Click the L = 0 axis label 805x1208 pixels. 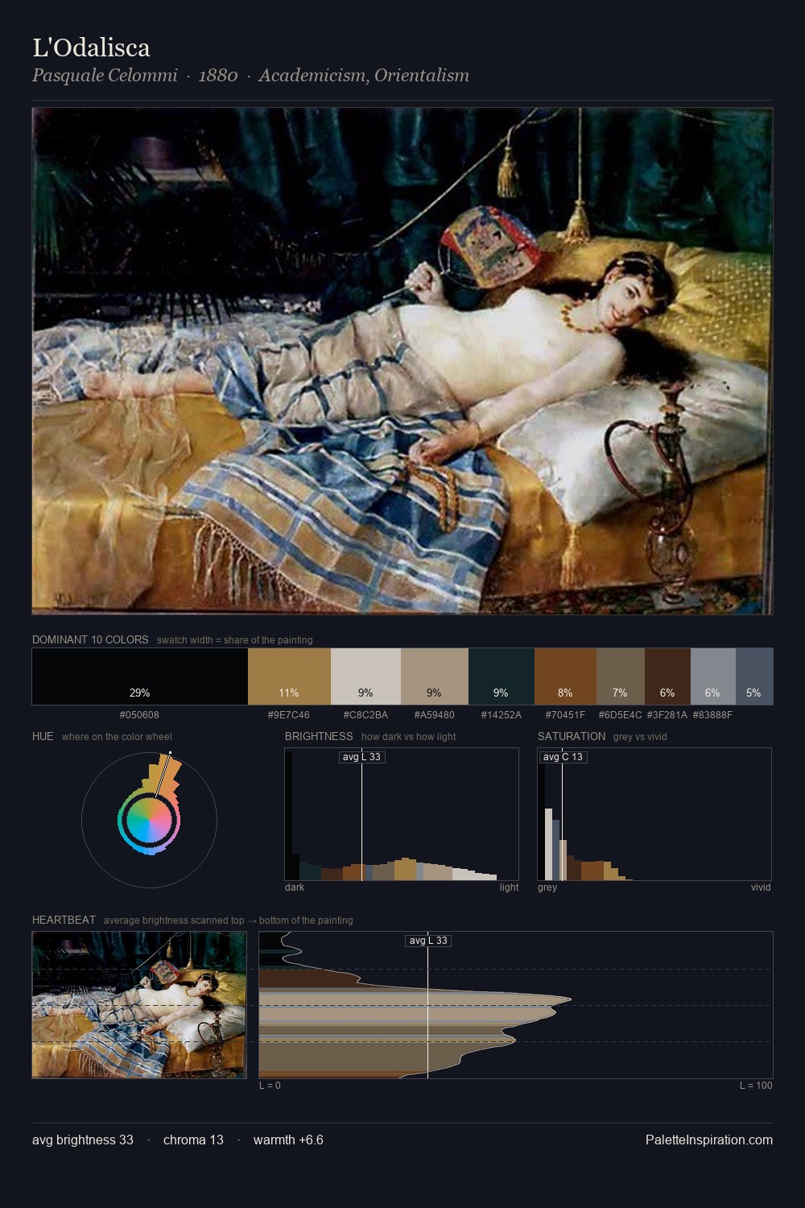[x=270, y=1086]
